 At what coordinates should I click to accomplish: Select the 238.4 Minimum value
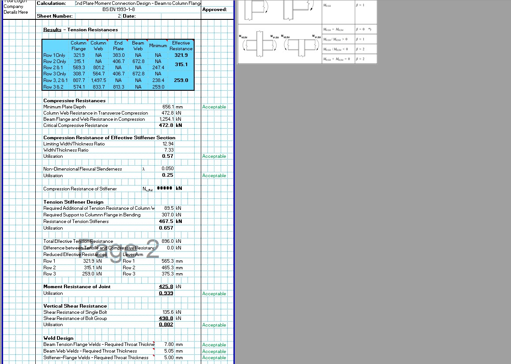click(158, 80)
